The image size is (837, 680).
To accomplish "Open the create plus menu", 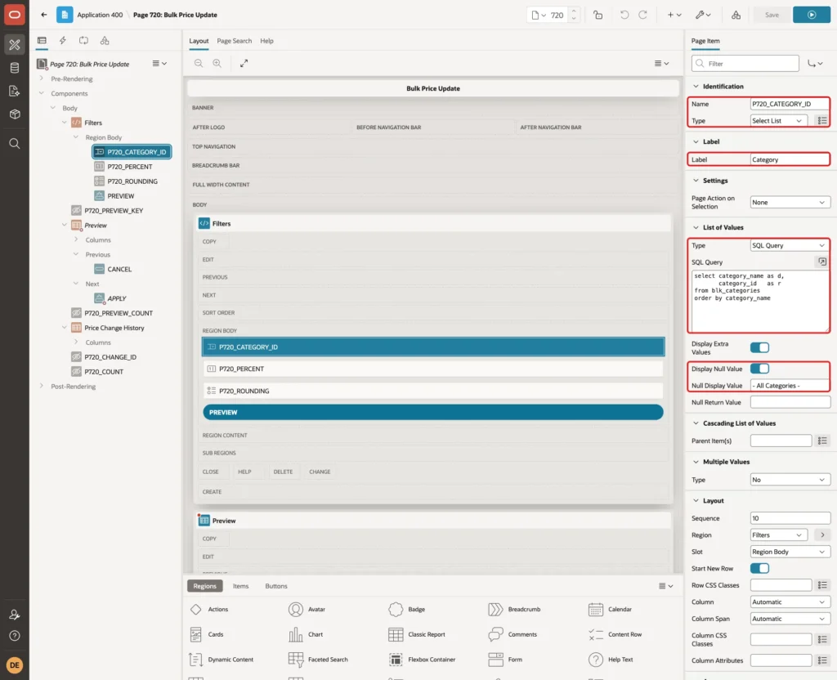I will (x=674, y=15).
